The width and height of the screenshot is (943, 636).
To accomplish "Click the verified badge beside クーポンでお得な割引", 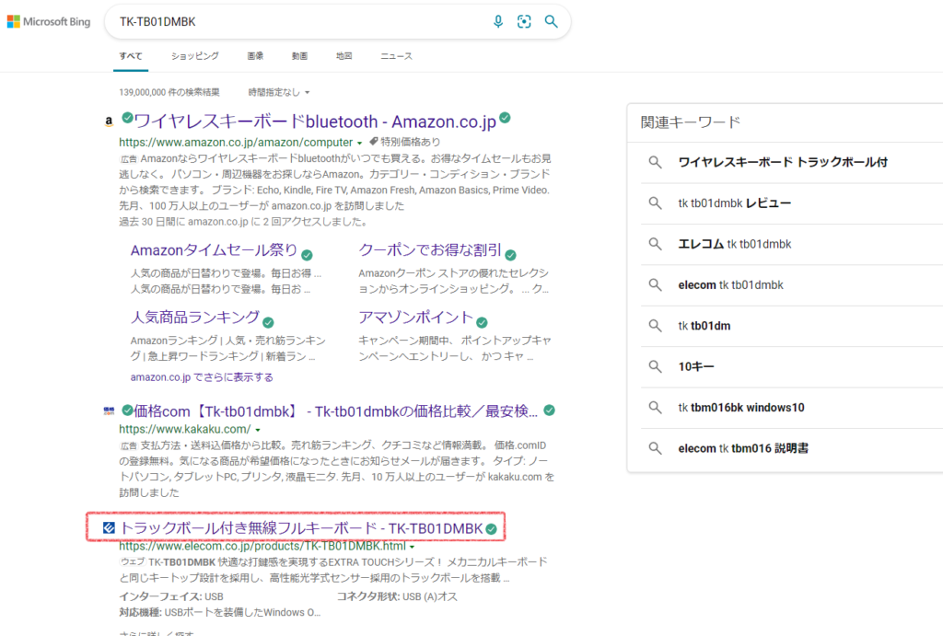I will pyautogui.click(x=510, y=255).
